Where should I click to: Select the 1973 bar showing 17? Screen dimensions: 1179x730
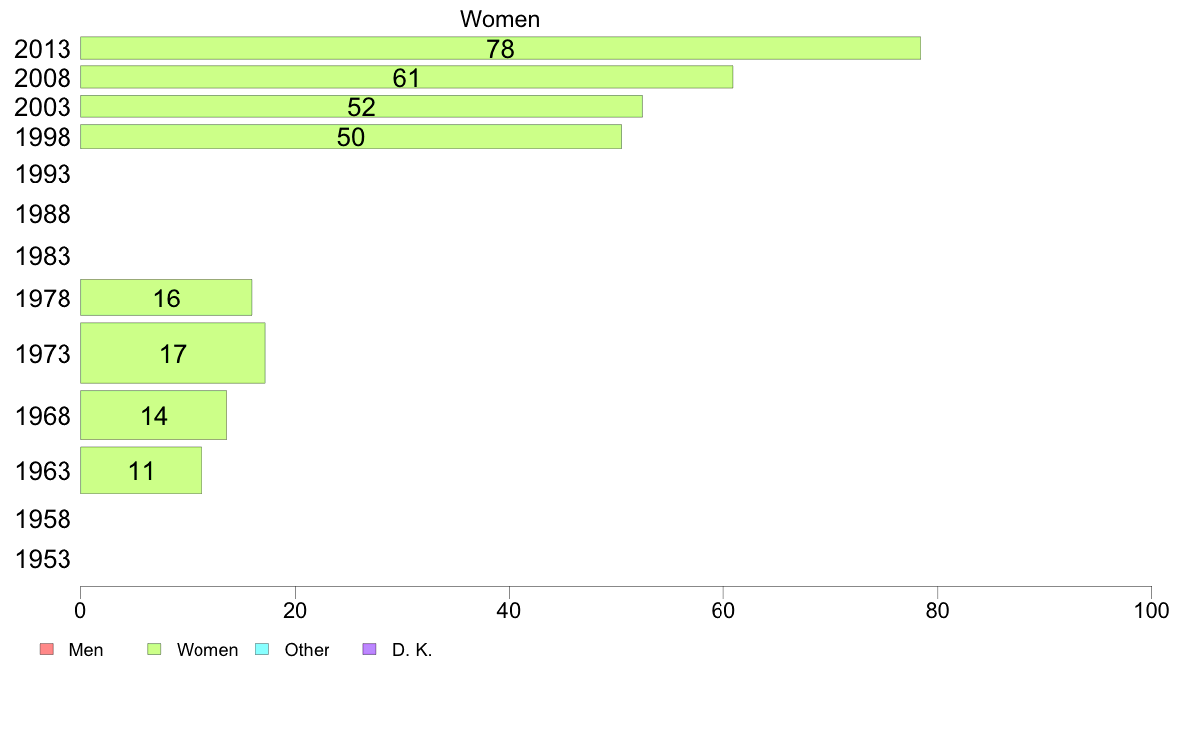coord(173,353)
